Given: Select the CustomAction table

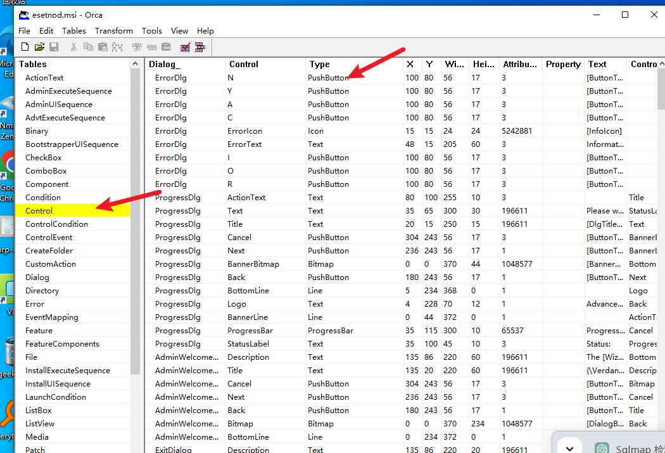Looking at the screenshot, I should [50, 264].
